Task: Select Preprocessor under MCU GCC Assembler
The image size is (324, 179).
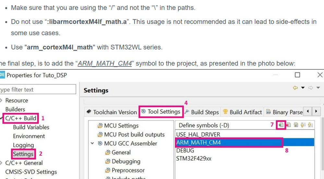Action: (x=128, y=170)
